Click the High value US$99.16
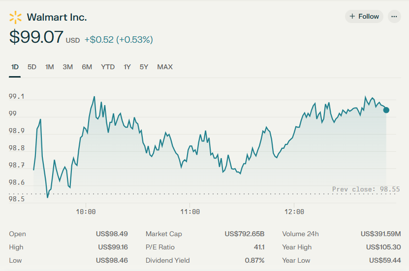This screenshot has height=271, width=409. pos(113,247)
